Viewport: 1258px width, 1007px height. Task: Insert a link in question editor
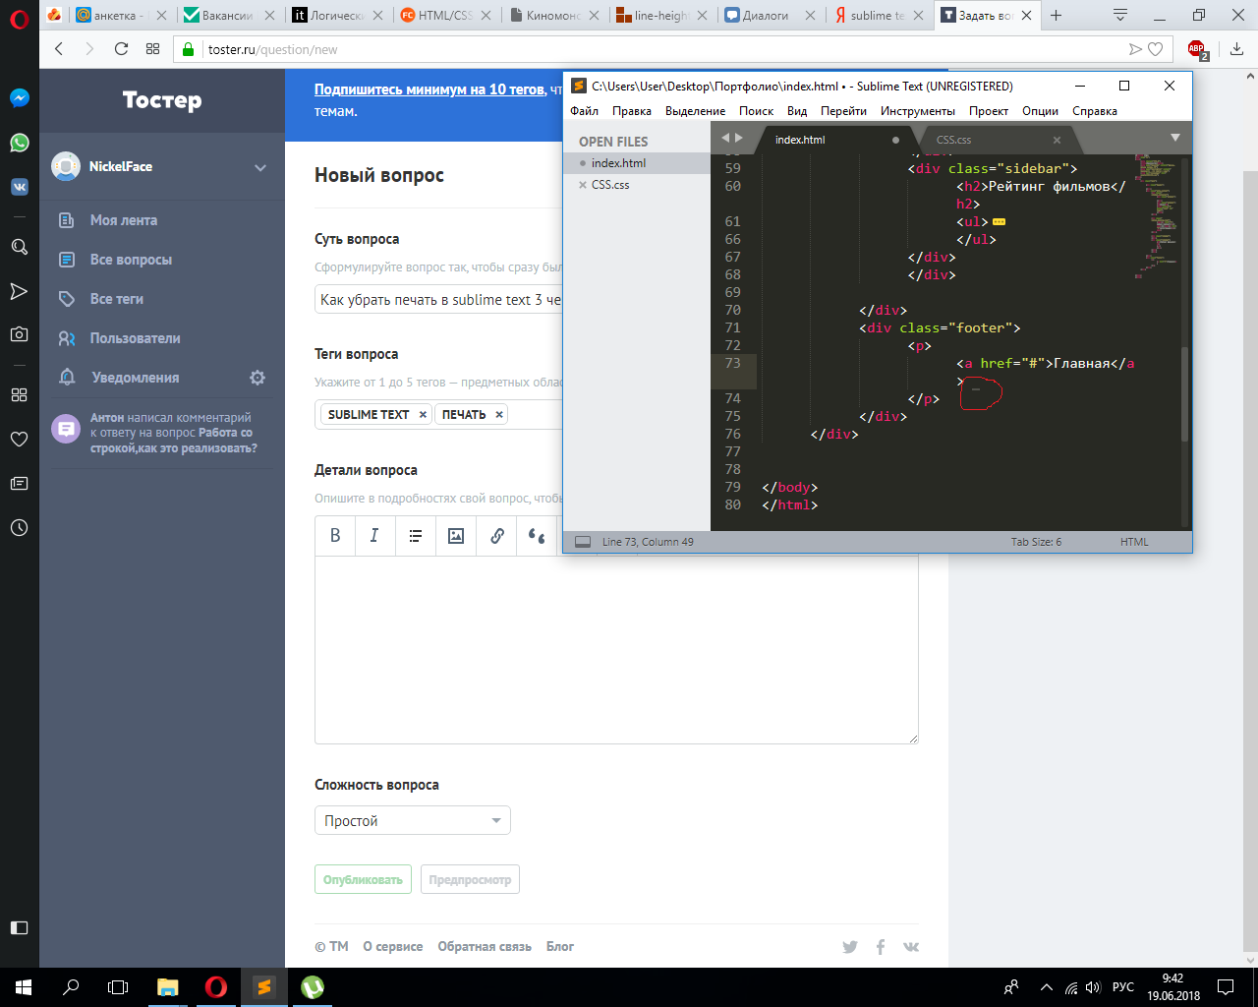tap(497, 536)
